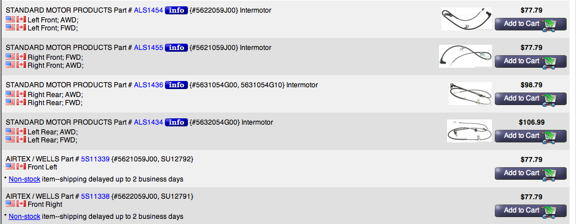This screenshot has height=224, width=577.
Task: Open part number link ALS1436
Action: pyautogui.click(x=148, y=85)
